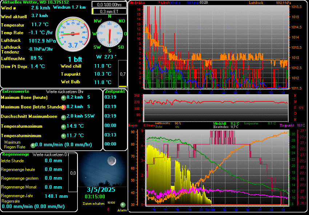Click the Regenmenge gestern value 0.0 mm
Image resolution: width=309 pixels, height=215 pixels.
pos(53,178)
